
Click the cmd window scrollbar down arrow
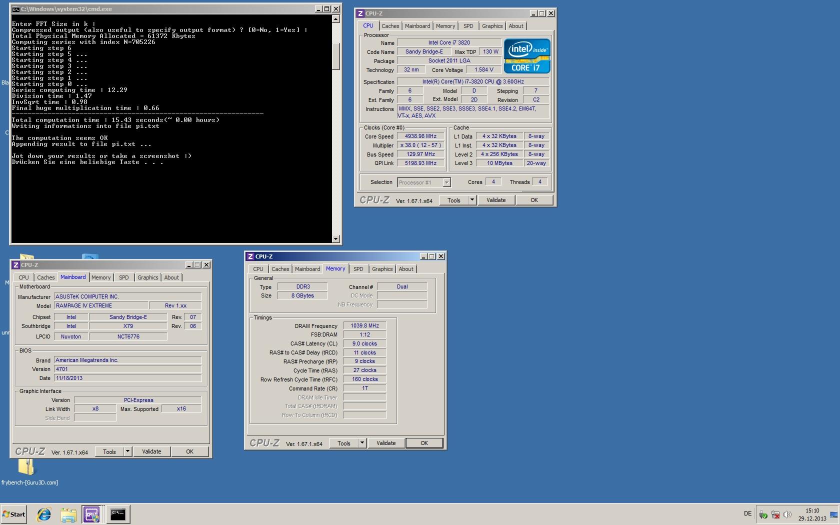coord(336,239)
